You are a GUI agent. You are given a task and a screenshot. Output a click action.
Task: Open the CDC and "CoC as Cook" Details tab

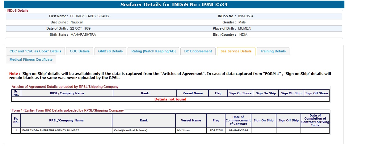tap(35, 51)
